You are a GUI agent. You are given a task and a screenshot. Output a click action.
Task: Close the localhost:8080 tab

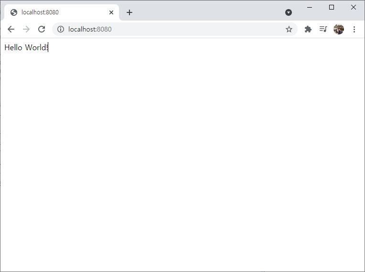tap(111, 12)
